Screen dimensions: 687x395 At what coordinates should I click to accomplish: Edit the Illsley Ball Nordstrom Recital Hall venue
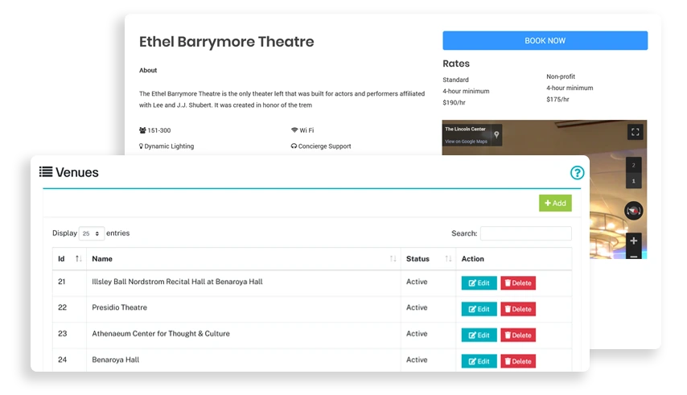click(479, 283)
